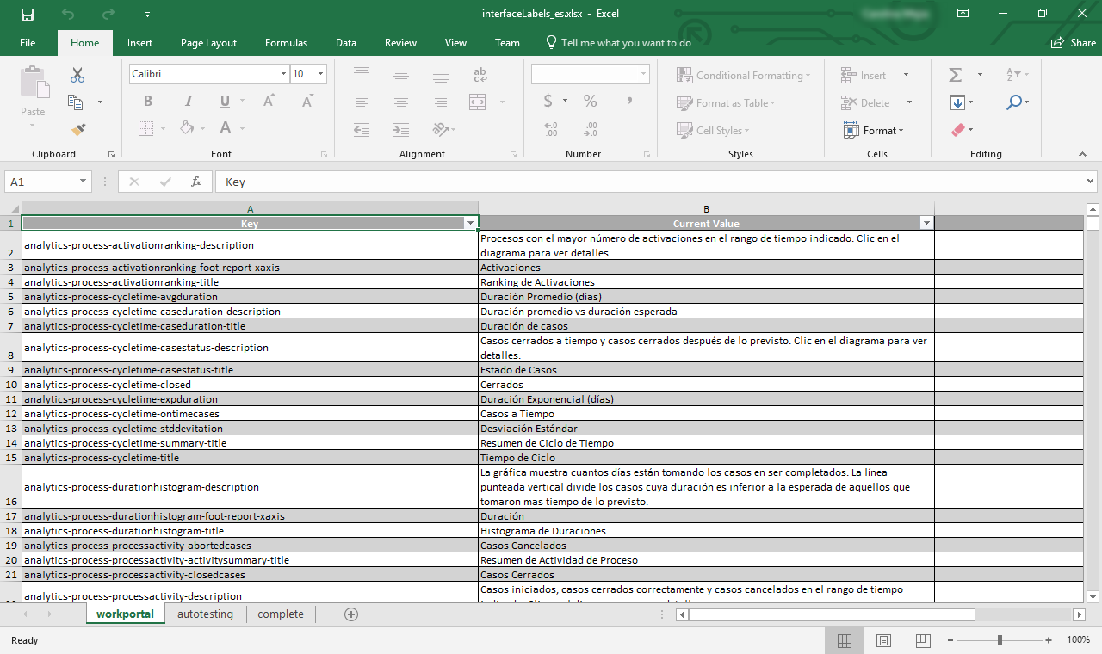Viewport: 1102px width, 654px height.
Task: Click the Fill Color bucket icon
Action: (x=187, y=128)
